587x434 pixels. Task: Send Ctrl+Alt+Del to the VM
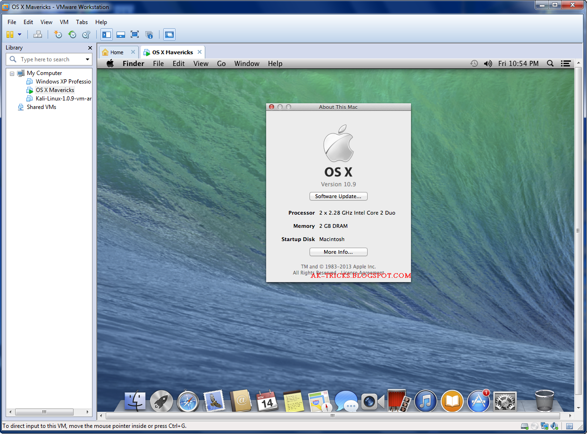tap(38, 34)
